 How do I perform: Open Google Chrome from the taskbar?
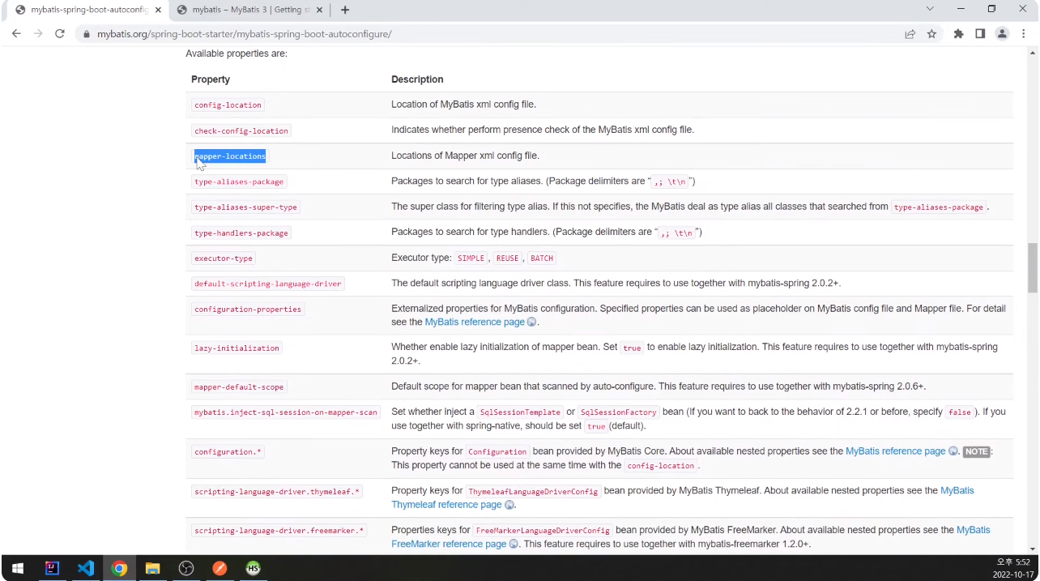click(x=119, y=568)
